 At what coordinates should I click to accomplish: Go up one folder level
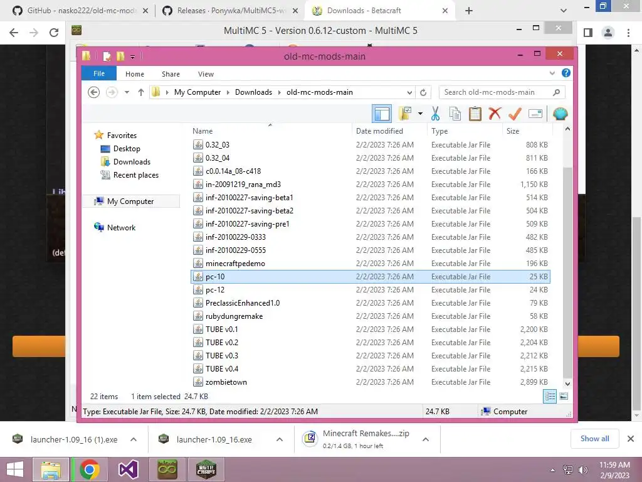(141, 92)
